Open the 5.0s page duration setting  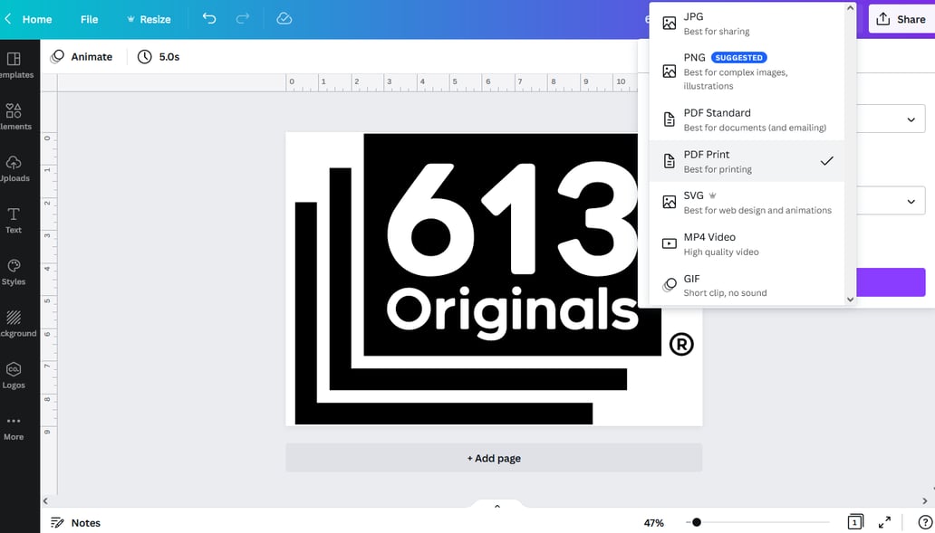tap(159, 56)
